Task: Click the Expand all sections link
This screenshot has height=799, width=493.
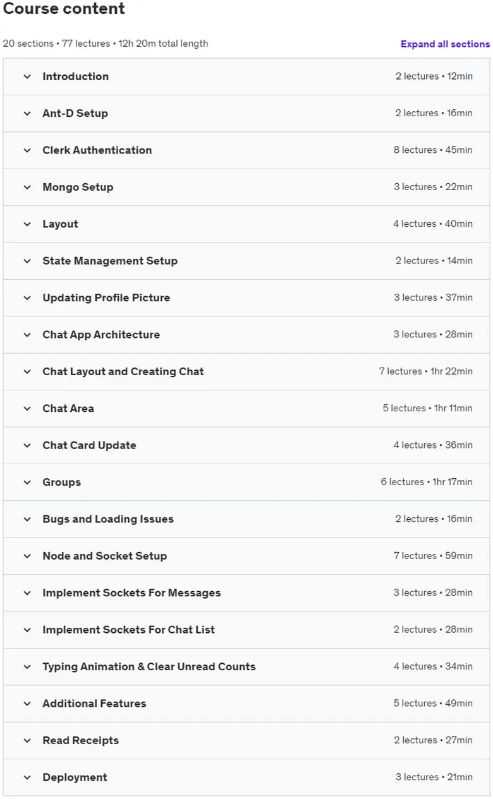Action: tap(445, 44)
